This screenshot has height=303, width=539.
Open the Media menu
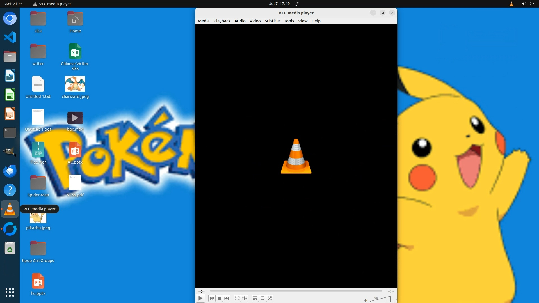click(204, 21)
